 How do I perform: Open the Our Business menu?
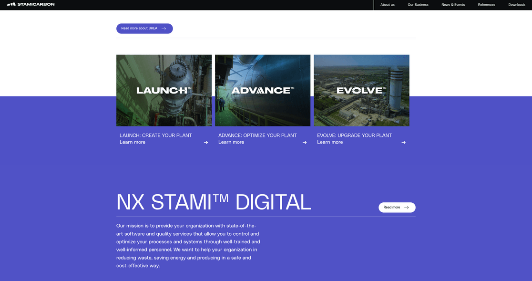pos(418,5)
